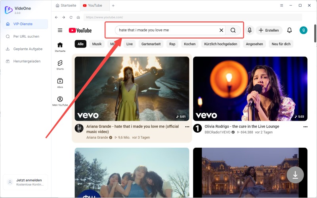This screenshot has width=317, height=198.
Task: Open the Ariana Grande video thumbnail
Action: coord(132,89)
